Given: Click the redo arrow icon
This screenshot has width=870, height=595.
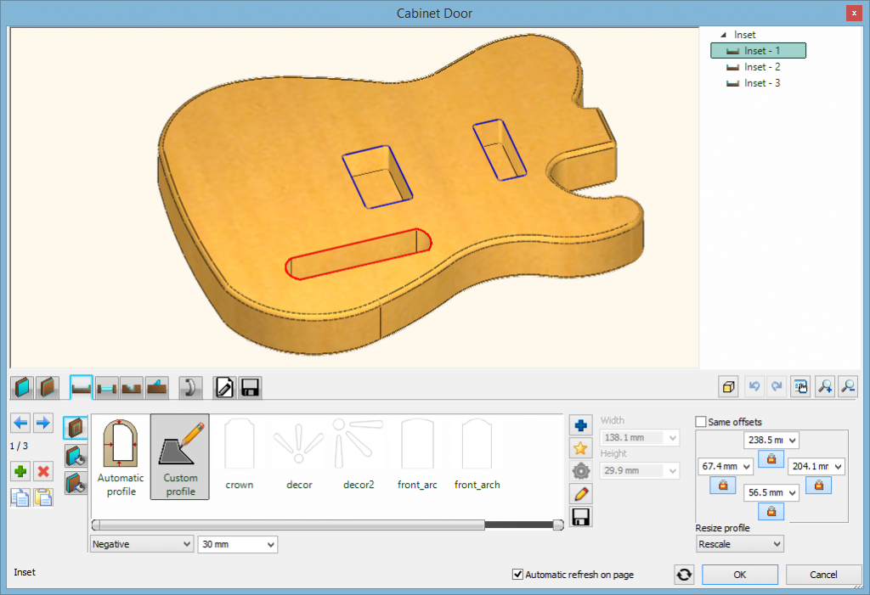Looking at the screenshot, I should [777, 386].
